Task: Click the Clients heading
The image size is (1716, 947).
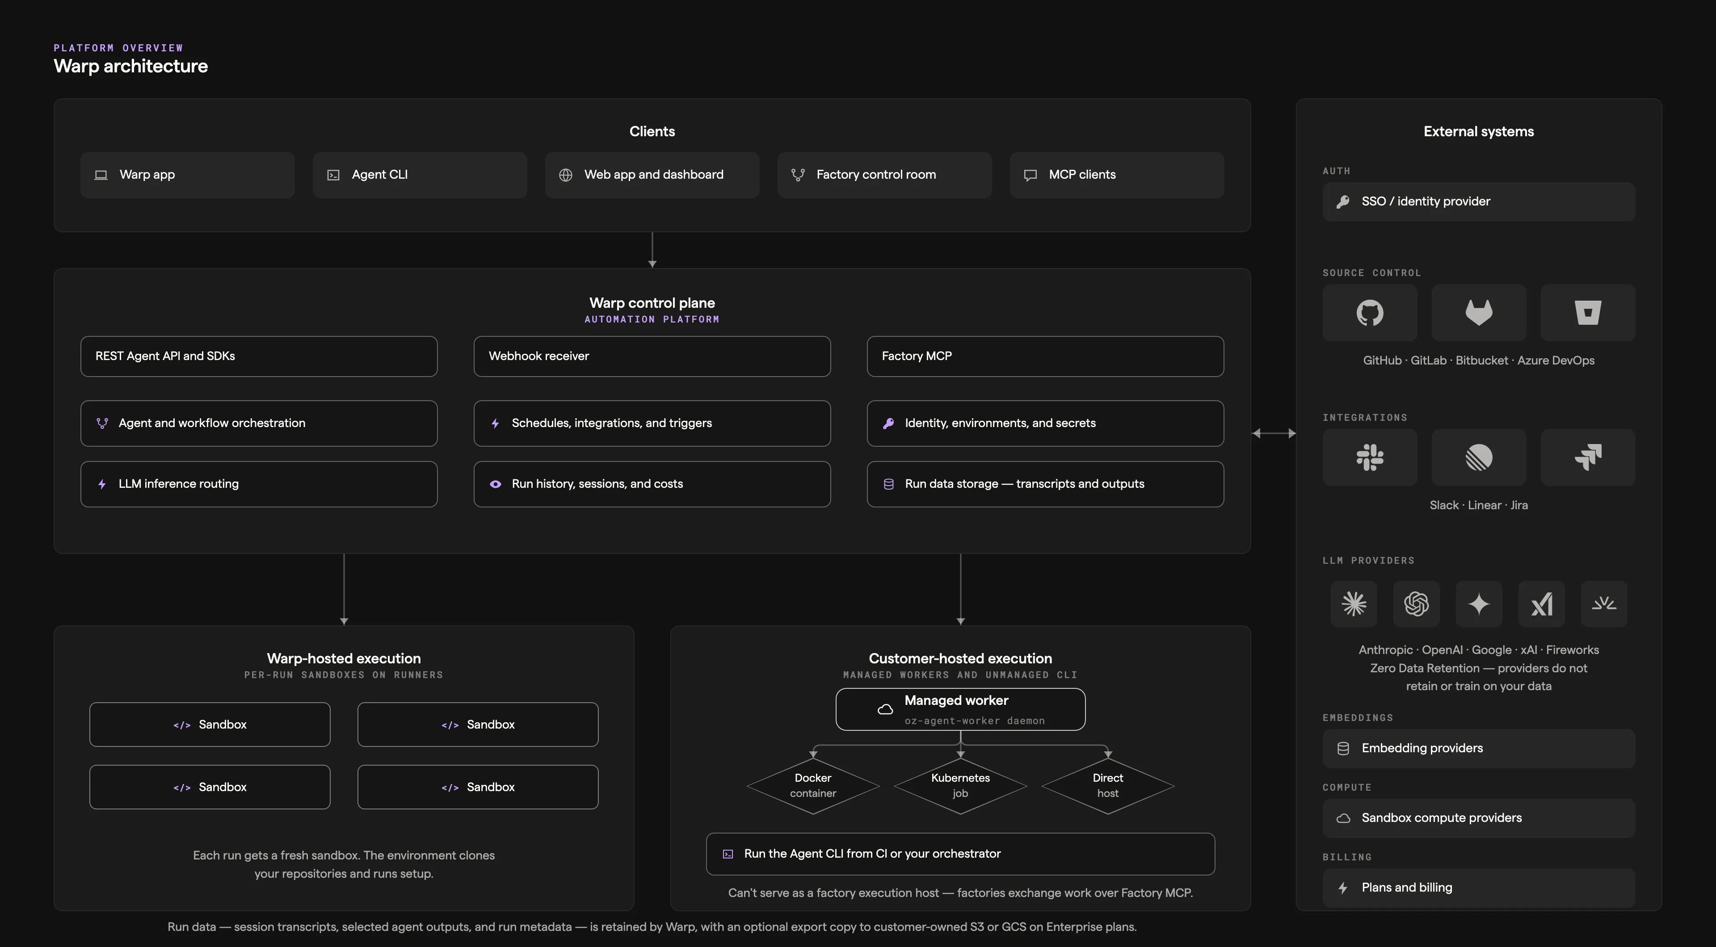Action: coord(652,131)
